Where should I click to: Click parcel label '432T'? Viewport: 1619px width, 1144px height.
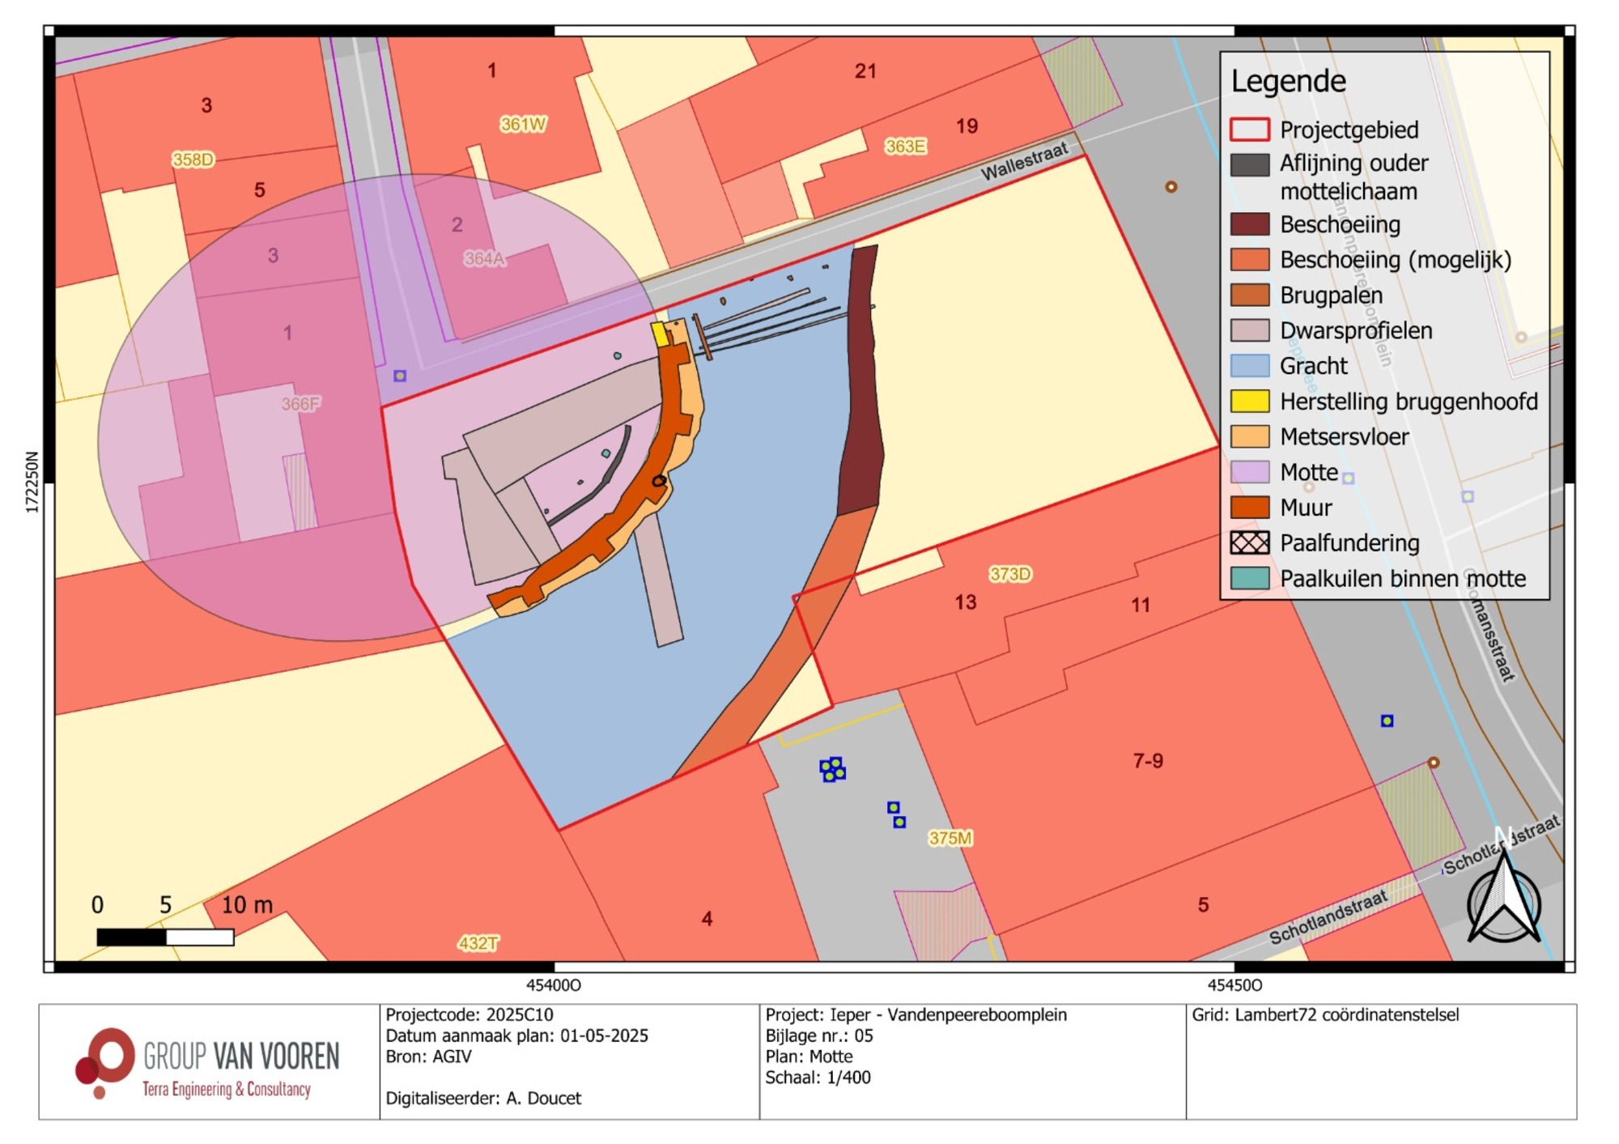click(478, 943)
